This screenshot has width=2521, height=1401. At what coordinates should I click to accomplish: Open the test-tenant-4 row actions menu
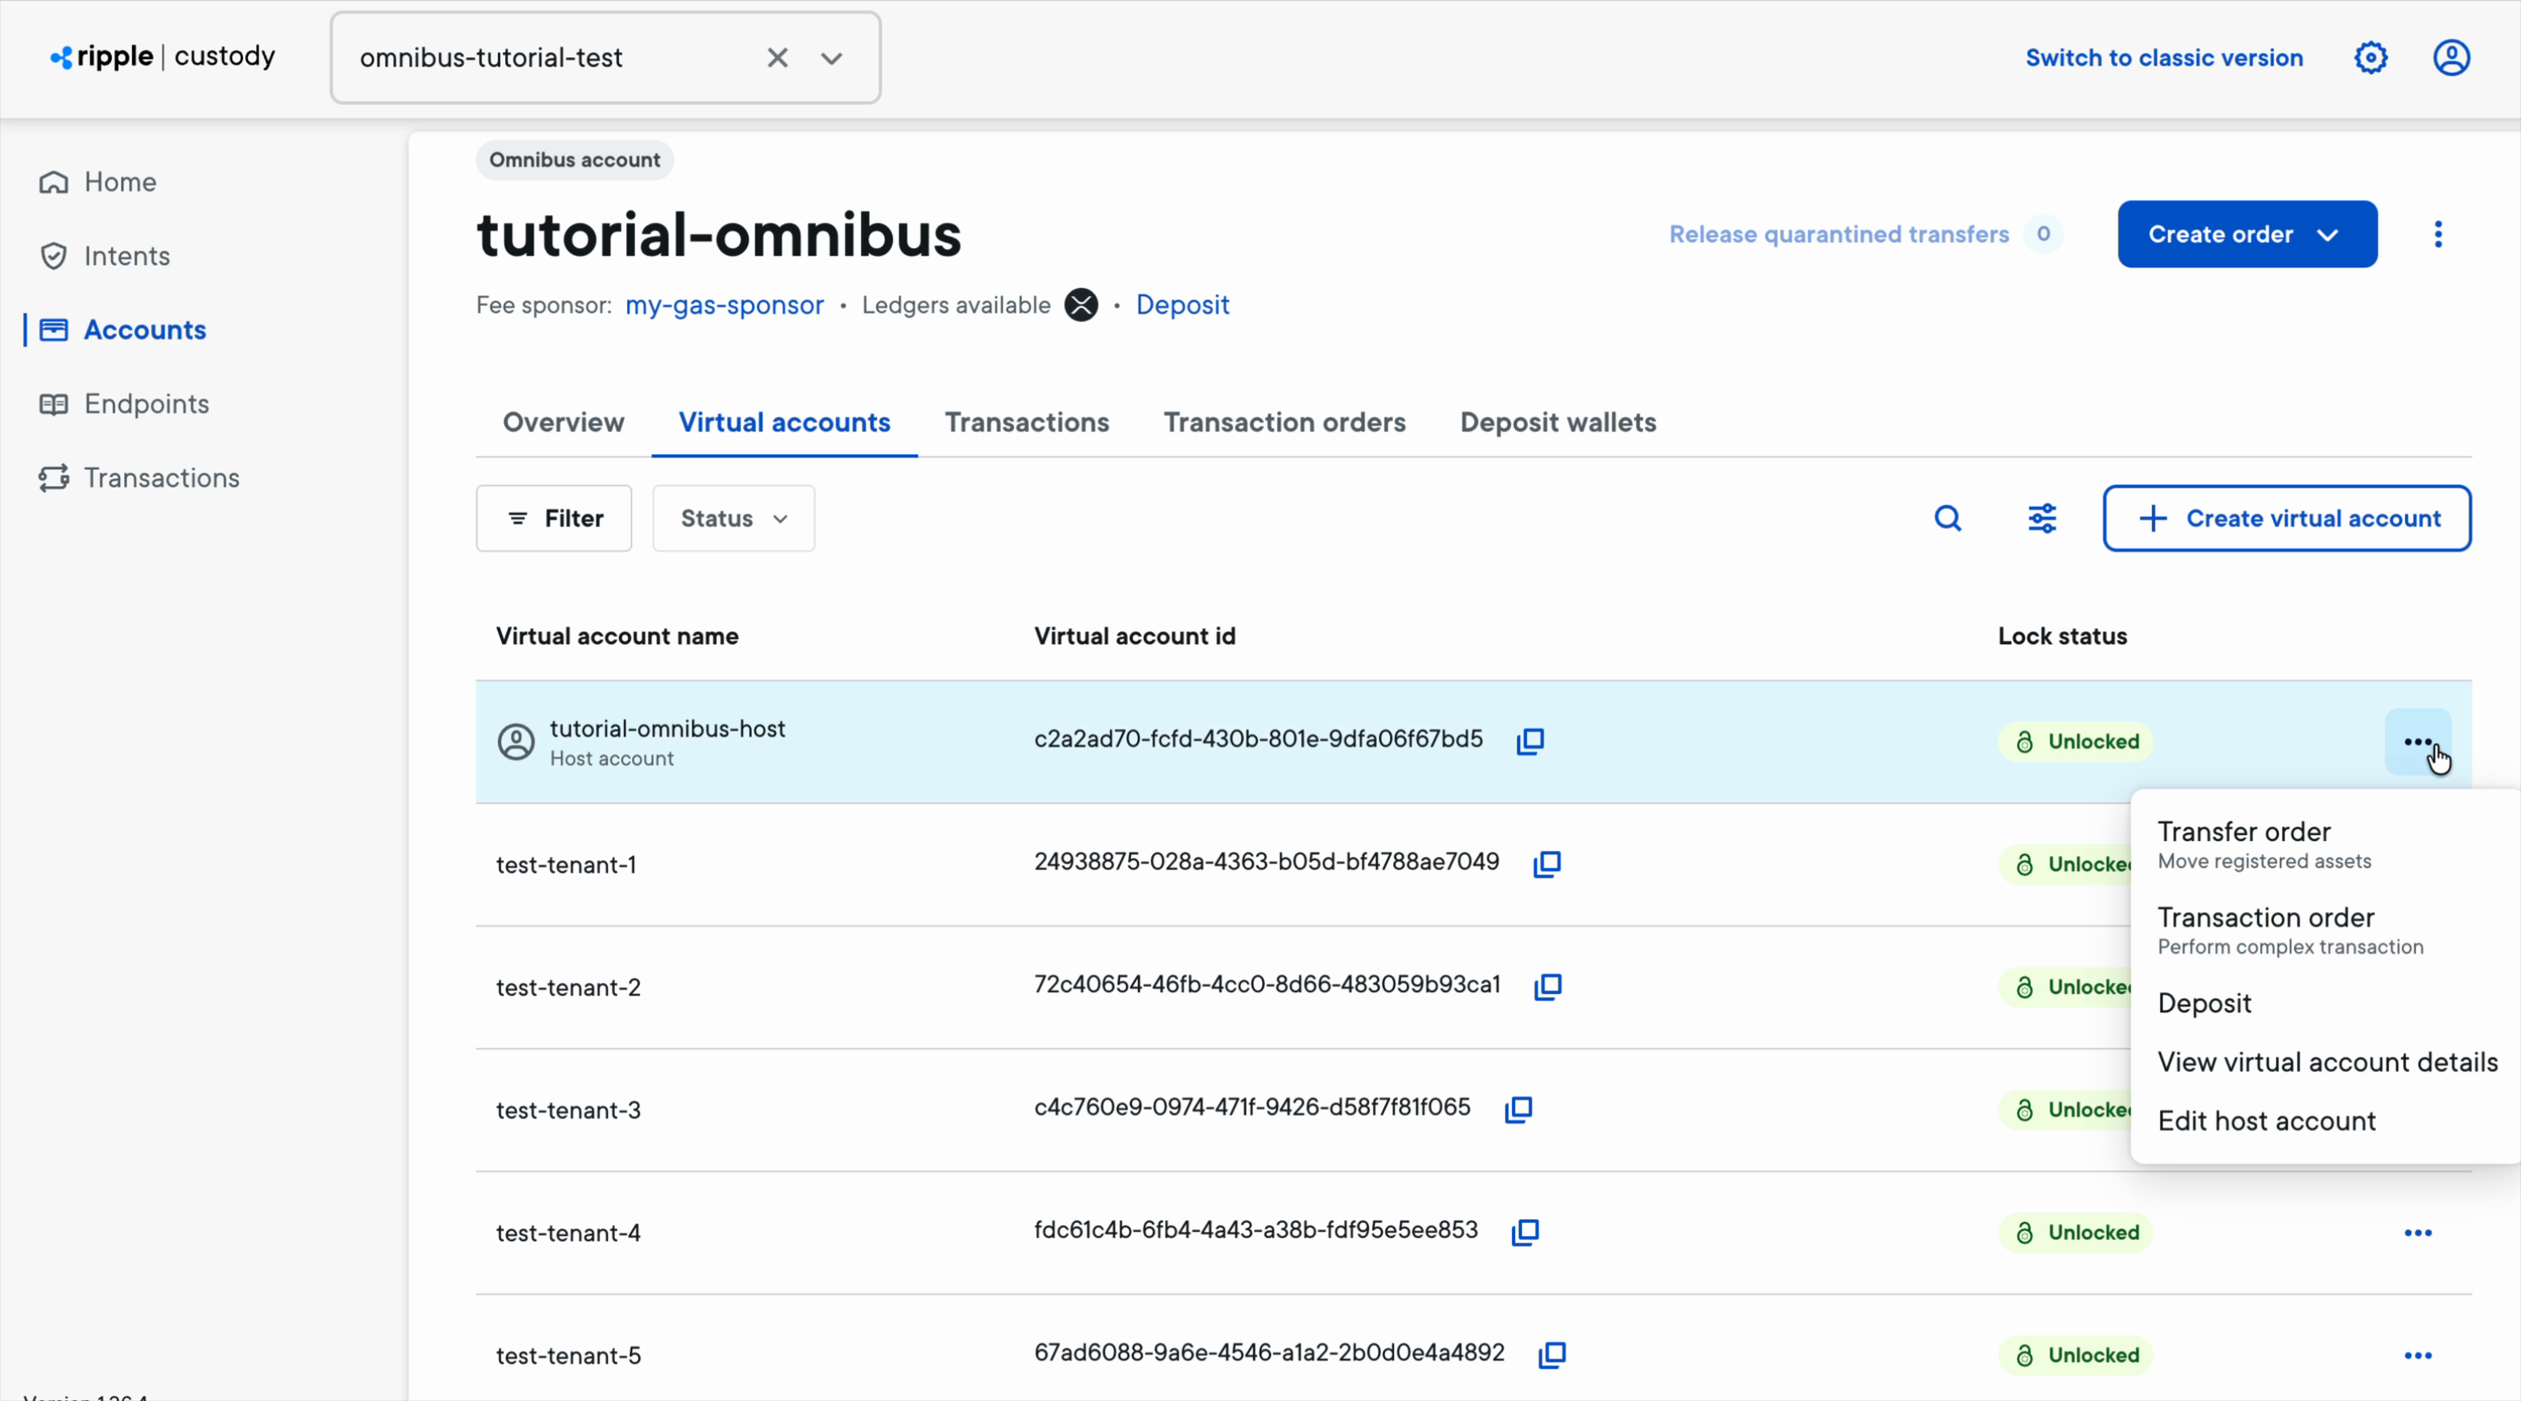2418,1233
